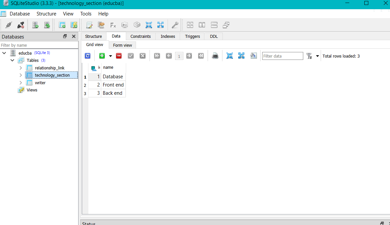Click the disconnect from database icon
The width and height of the screenshot is (390, 225).
tap(21, 25)
